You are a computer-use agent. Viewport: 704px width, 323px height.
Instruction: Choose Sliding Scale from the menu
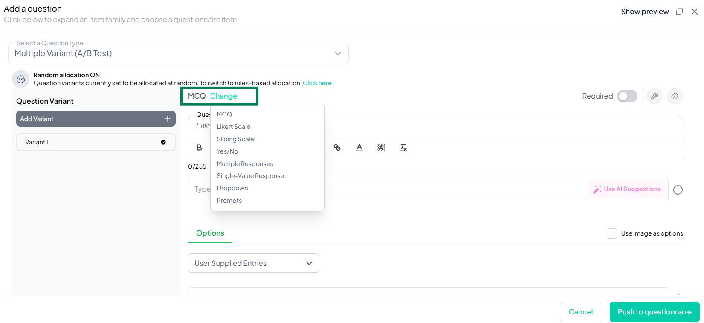tap(235, 139)
